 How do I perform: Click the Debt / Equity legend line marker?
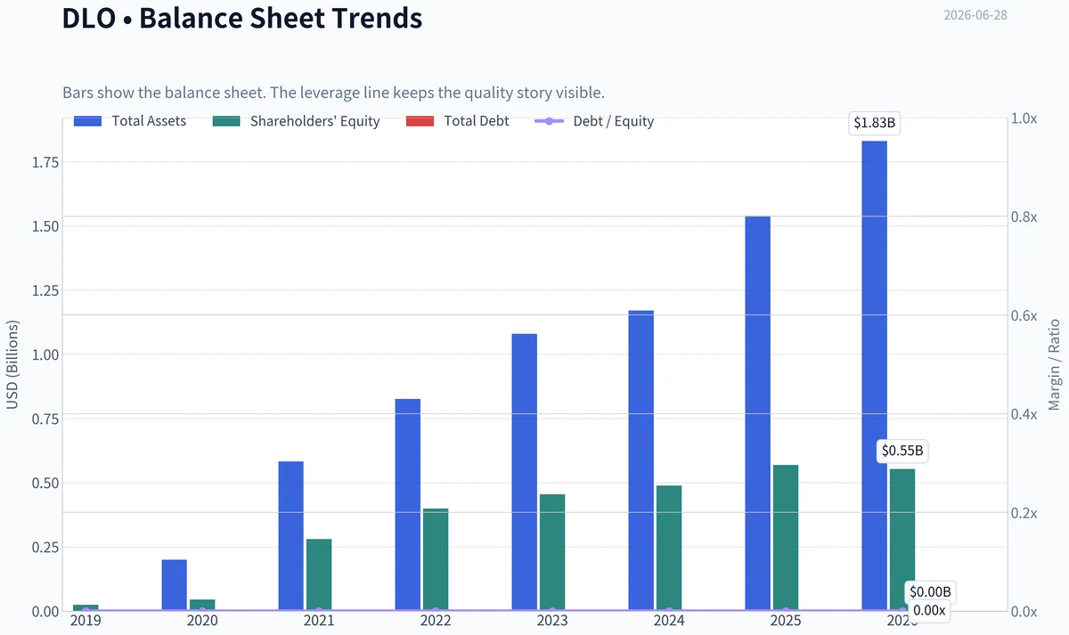(x=549, y=121)
